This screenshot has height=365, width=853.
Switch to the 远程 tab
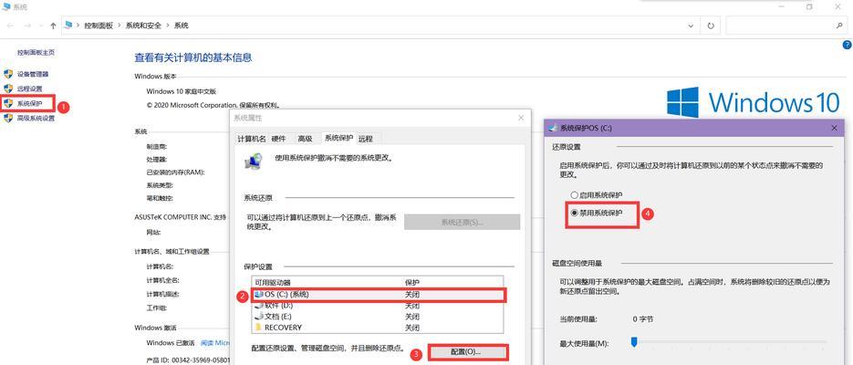(366, 139)
